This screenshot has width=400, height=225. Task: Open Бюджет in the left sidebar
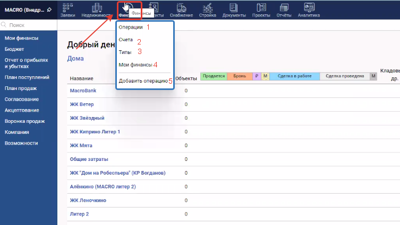click(14, 49)
